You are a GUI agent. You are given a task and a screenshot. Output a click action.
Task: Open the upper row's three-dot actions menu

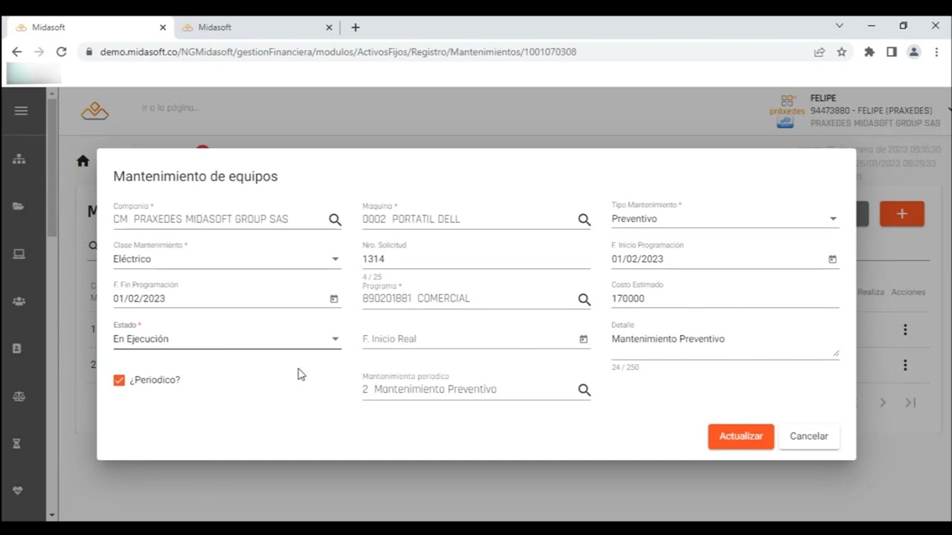tap(905, 330)
